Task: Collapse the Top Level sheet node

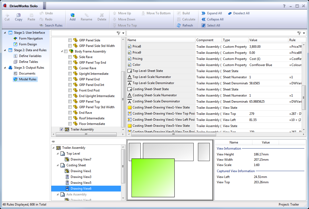Action: click(58, 154)
